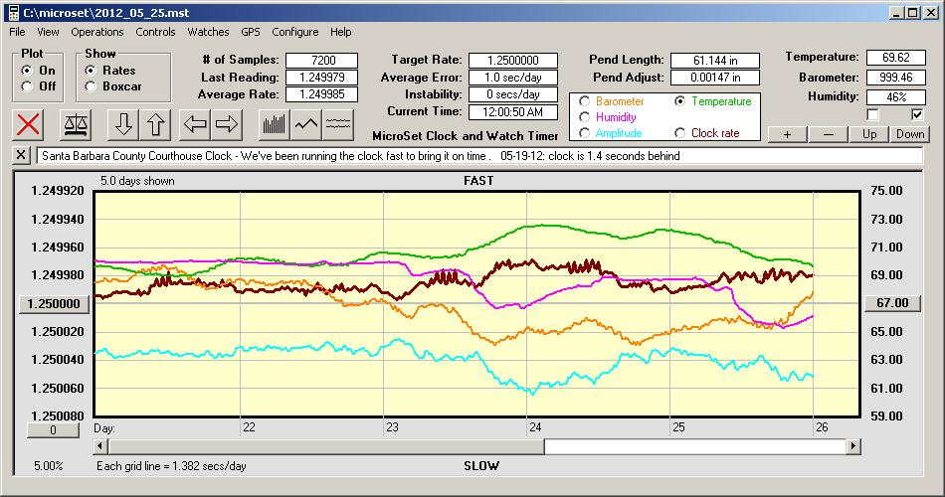Click the Pend Length field
This screenshot has width=945, height=497.
click(x=715, y=61)
